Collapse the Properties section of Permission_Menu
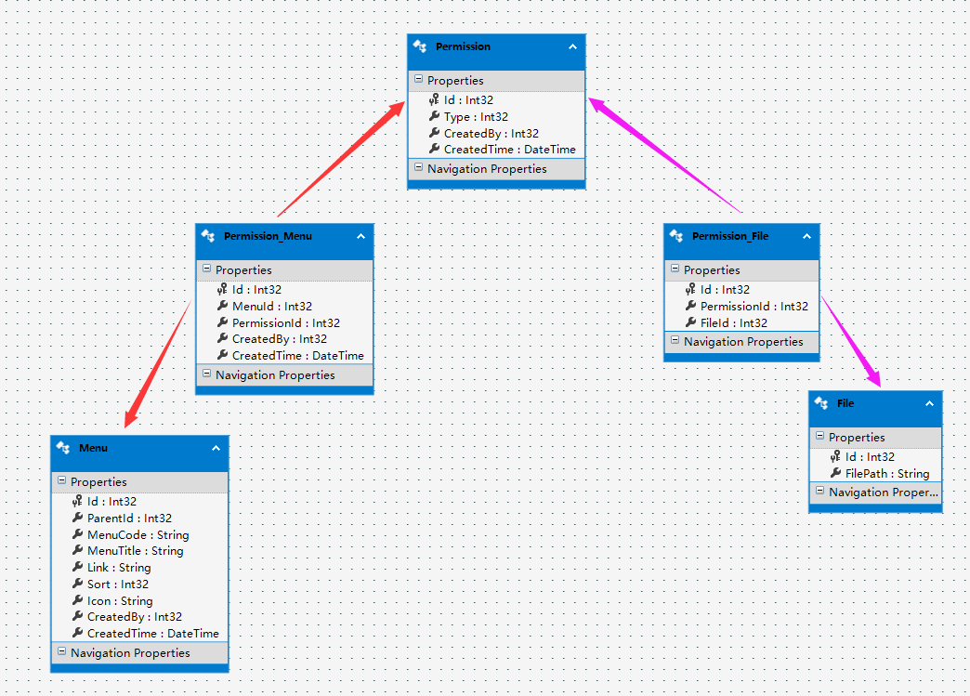Screen dimensions: 970x696 206,269
